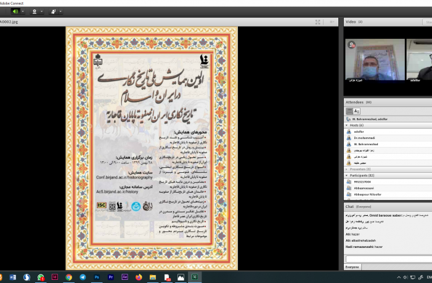Open Adobe InDesign from the taskbar
432x283 pixels.
click(x=55, y=277)
